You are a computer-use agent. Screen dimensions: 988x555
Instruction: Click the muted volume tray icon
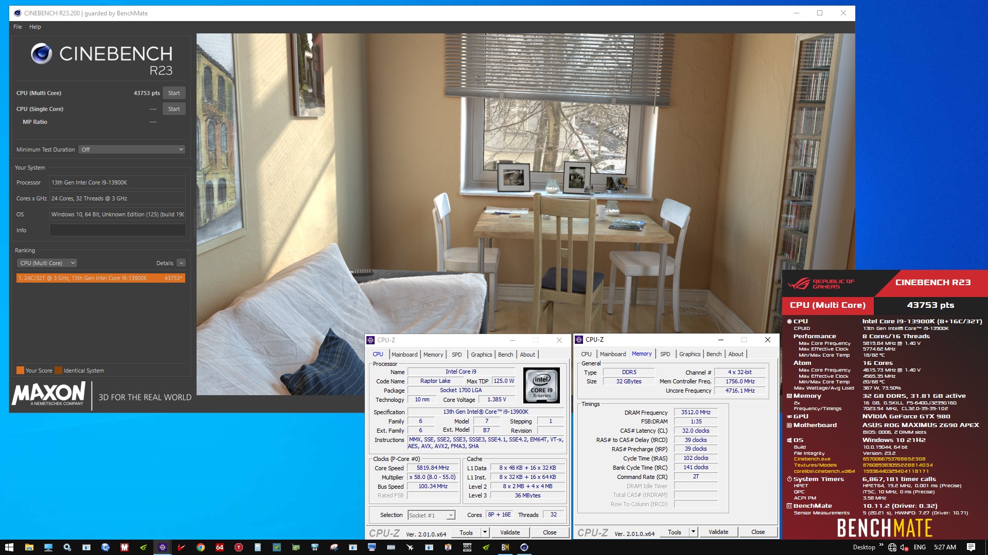(905, 547)
